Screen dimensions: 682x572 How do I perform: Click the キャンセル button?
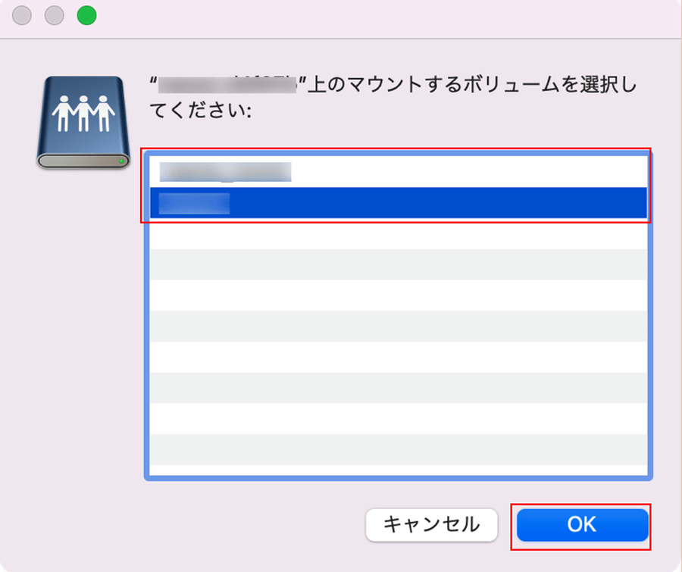click(431, 524)
